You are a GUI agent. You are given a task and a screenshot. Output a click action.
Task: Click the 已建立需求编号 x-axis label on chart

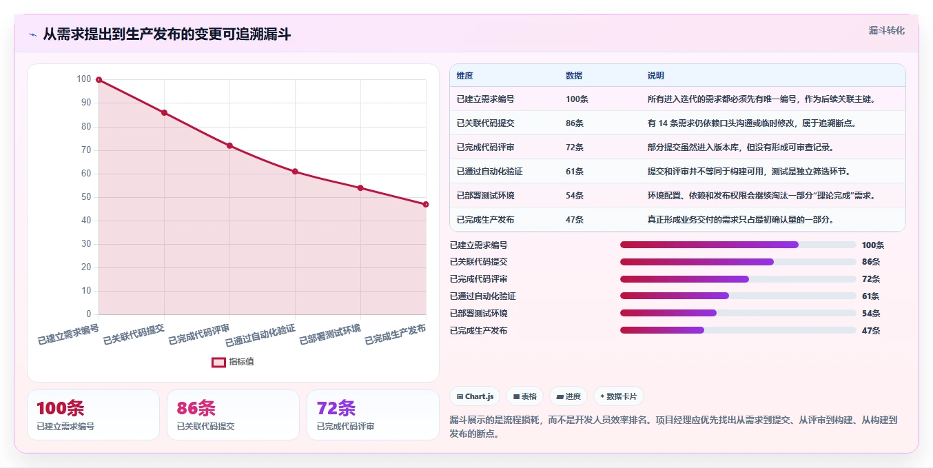(68, 334)
